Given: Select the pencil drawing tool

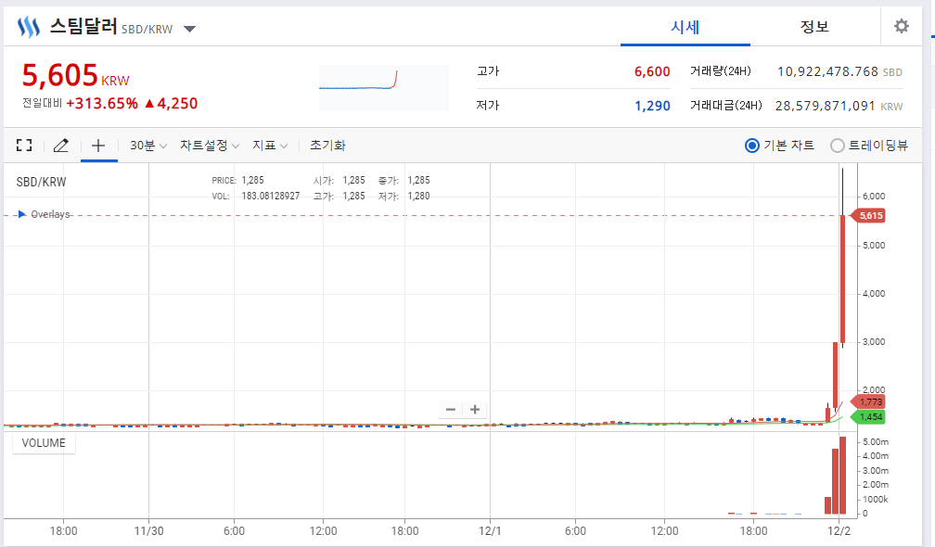Looking at the screenshot, I should pos(61,145).
